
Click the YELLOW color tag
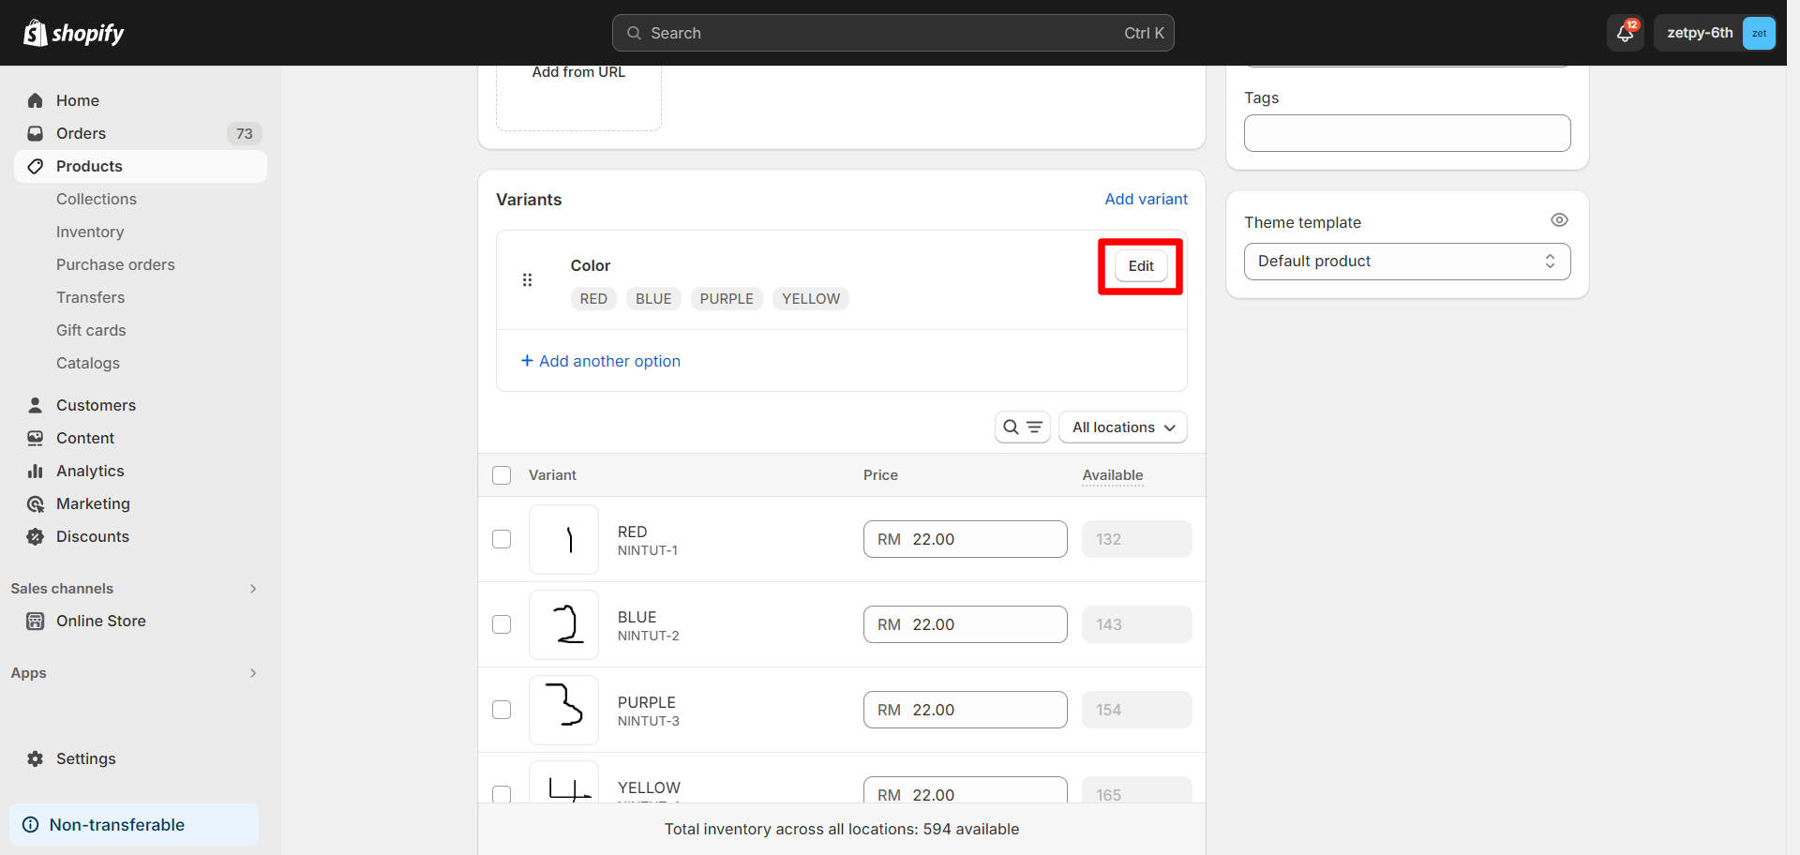(x=811, y=299)
